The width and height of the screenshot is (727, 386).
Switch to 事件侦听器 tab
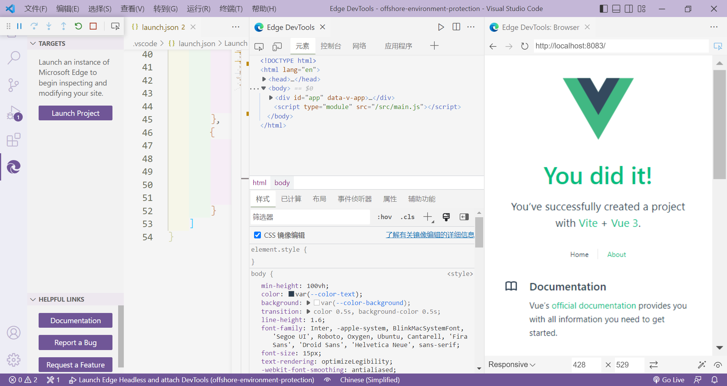355,199
